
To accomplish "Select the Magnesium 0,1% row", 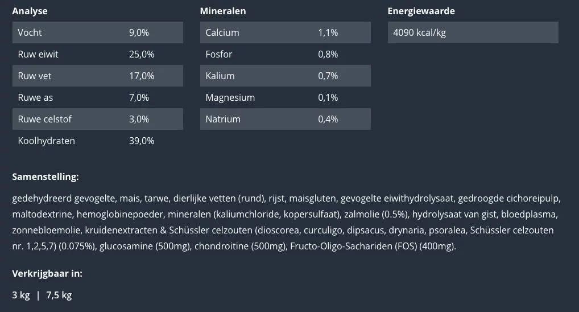I will (x=285, y=97).
